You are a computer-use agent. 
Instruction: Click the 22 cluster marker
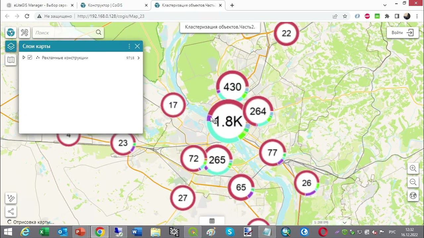pos(286,33)
